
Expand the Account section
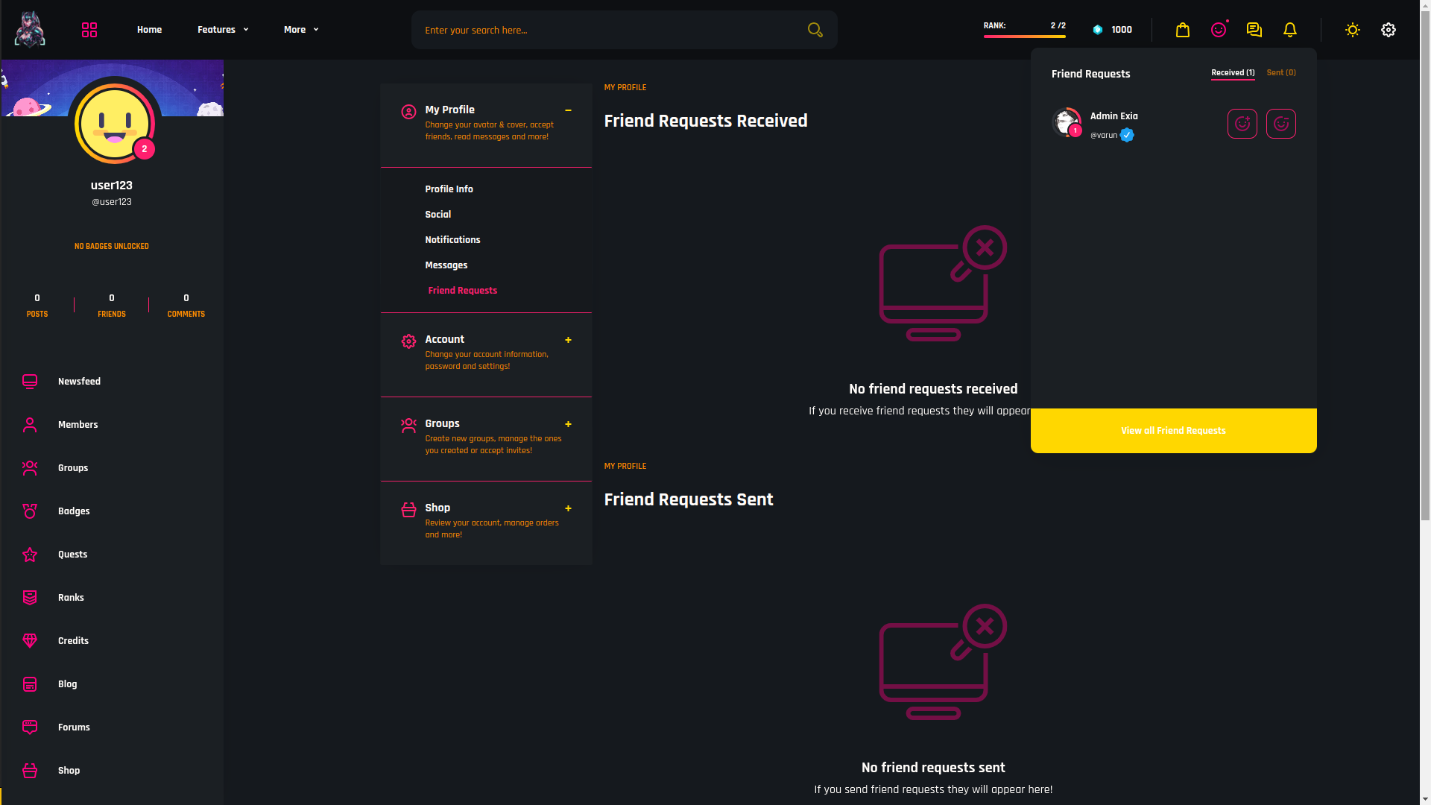(568, 340)
